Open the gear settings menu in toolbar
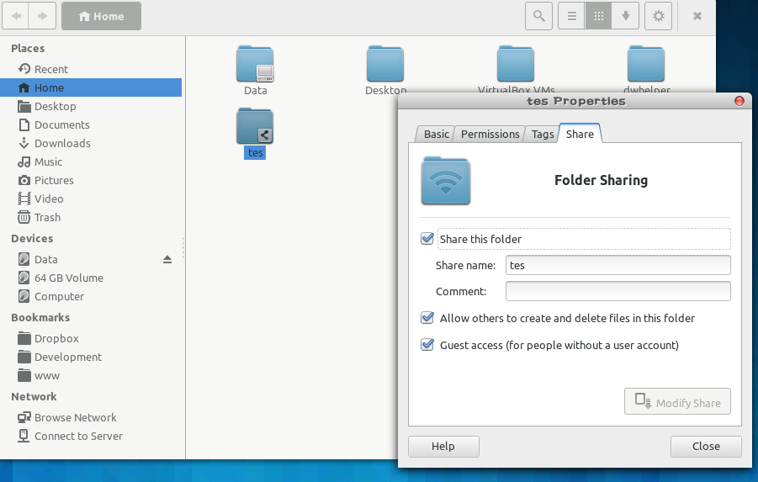Viewport: 758px width, 482px height. 659,16
